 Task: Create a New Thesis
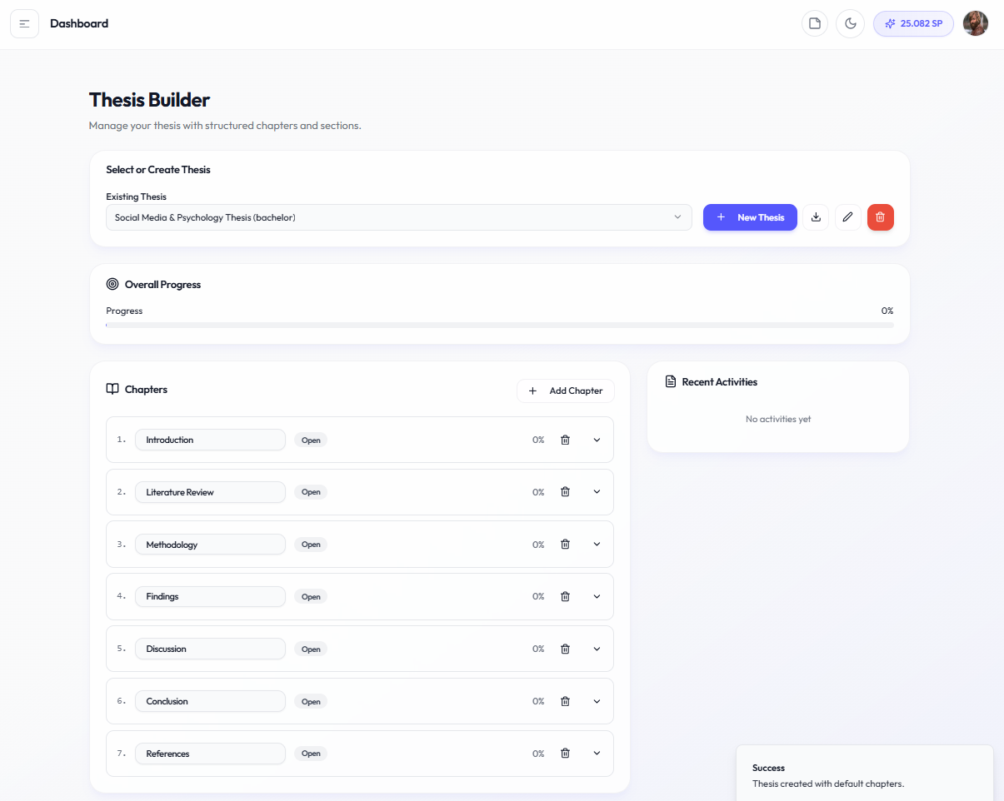pos(750,217)
